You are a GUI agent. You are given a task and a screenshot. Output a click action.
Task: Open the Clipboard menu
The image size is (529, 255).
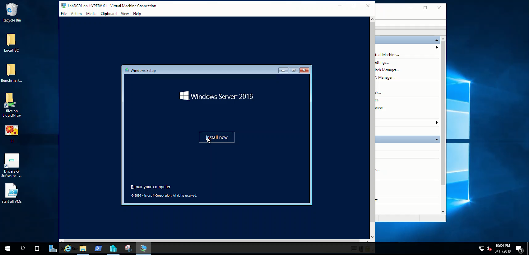point(108,14)
